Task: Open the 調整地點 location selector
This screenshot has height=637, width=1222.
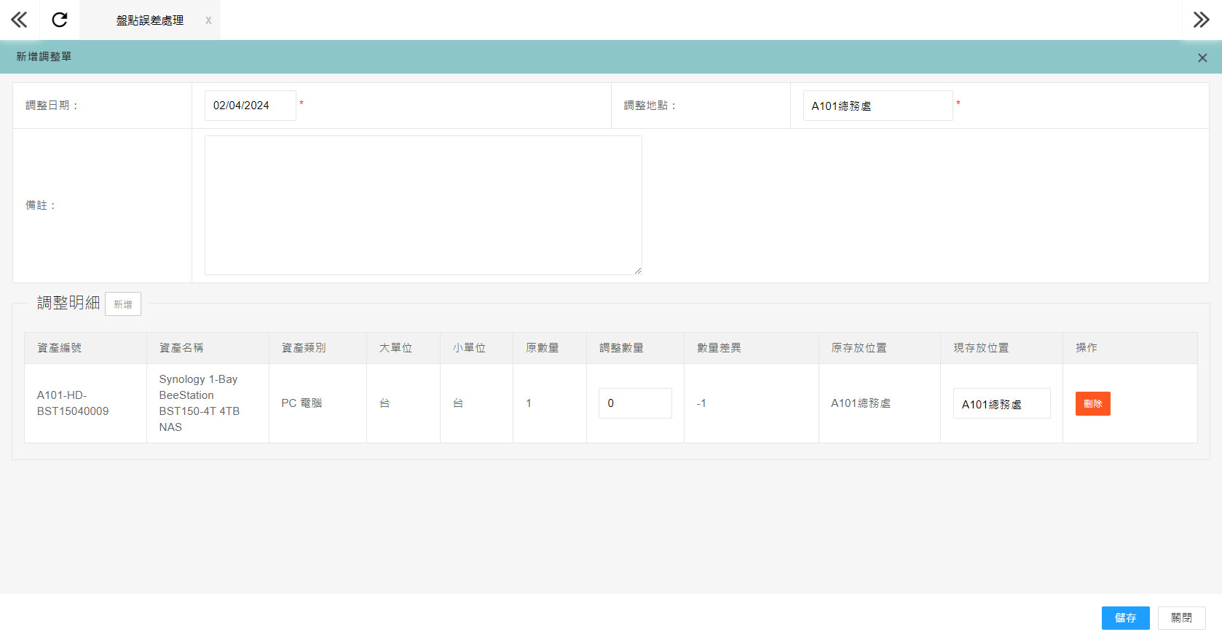Action: click(877, 106)
